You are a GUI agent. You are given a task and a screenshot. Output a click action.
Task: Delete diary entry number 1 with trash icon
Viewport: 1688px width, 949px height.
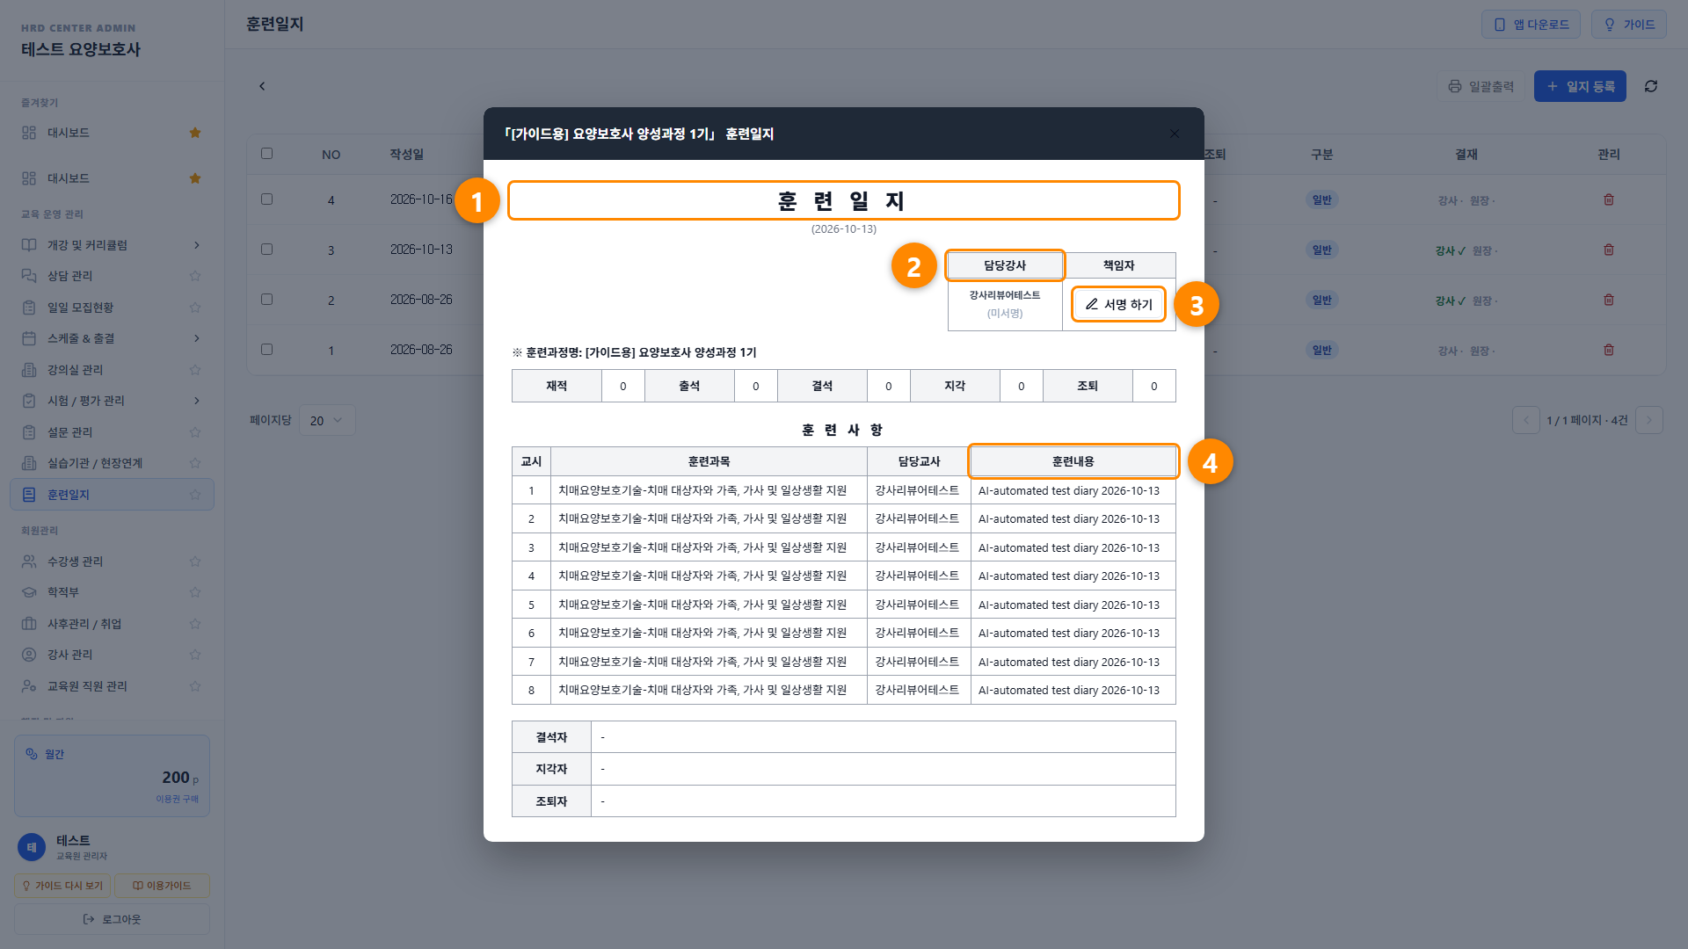click(1608, 350)
